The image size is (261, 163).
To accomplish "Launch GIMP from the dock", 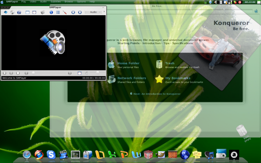I will (x=160, y=155).
